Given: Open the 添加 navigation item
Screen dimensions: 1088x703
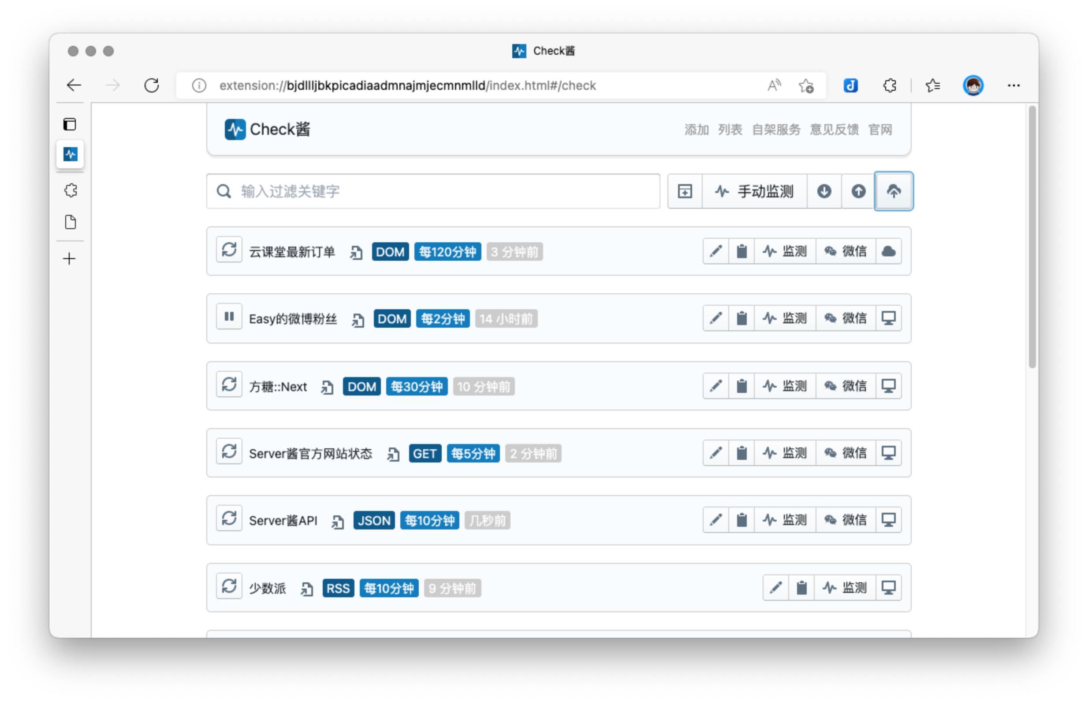Looking at the screenshot, I should [696, 129].
